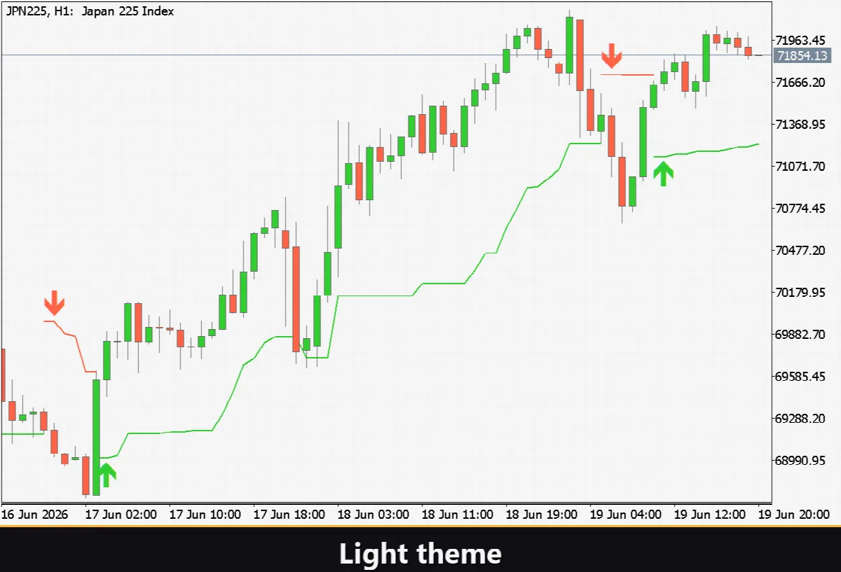Click the 18 Jun 11:00 time label
Screen dimensions: 841x572
(x=457, y=515)
